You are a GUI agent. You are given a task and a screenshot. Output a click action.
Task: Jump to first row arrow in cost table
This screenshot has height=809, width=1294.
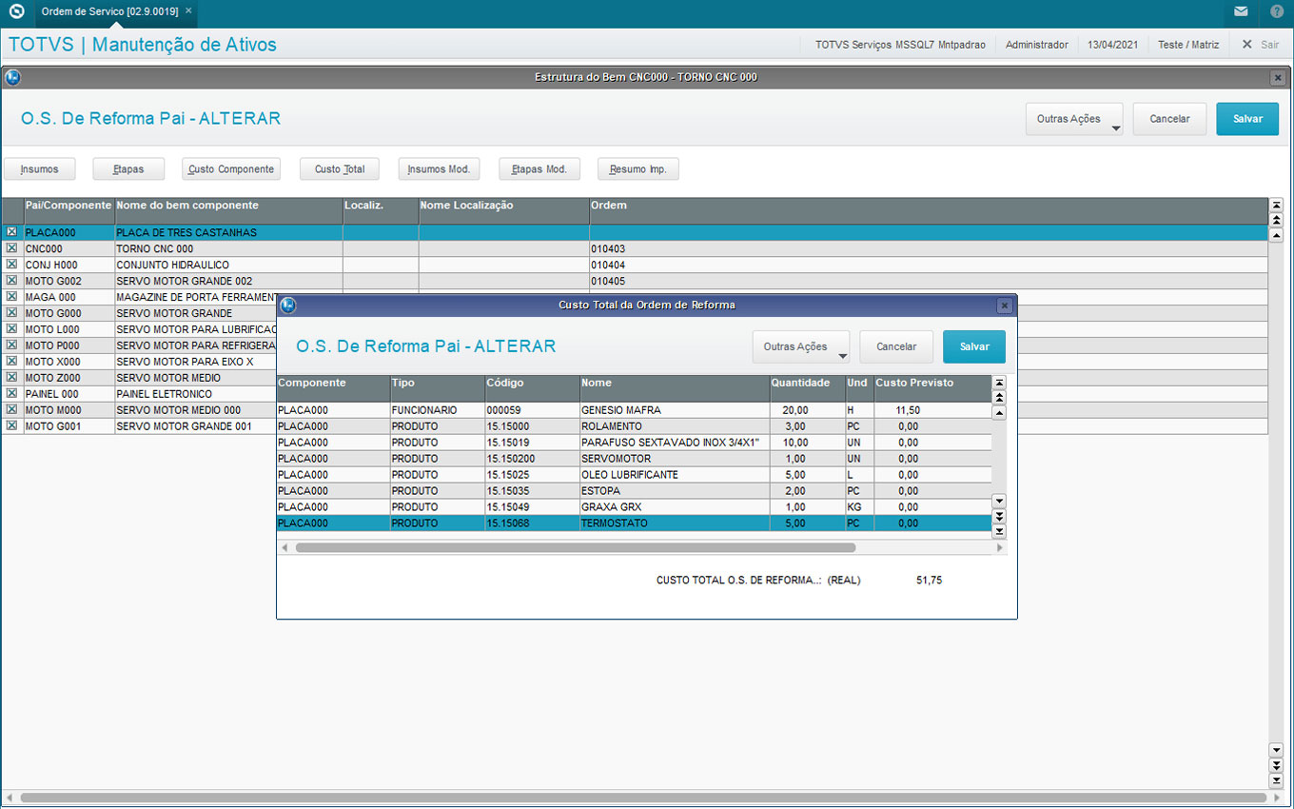999,383
